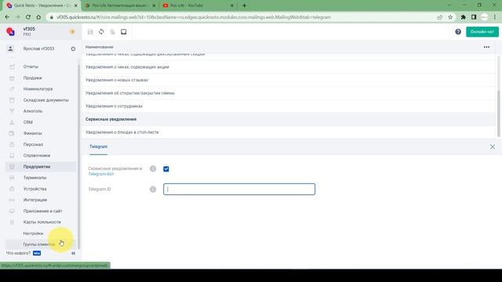Select row Сервисные уведомления

click(289, 119)
